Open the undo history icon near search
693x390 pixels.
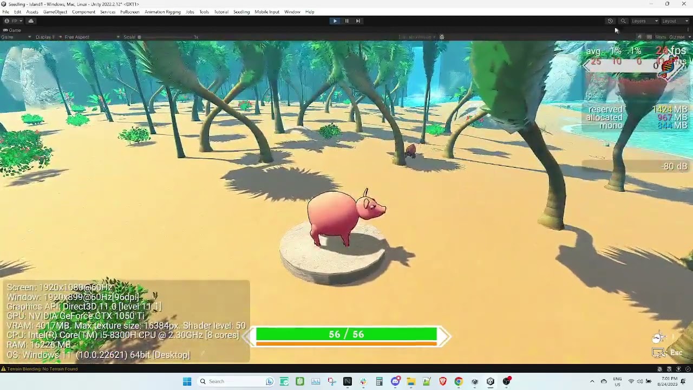(x=611, y=21)
